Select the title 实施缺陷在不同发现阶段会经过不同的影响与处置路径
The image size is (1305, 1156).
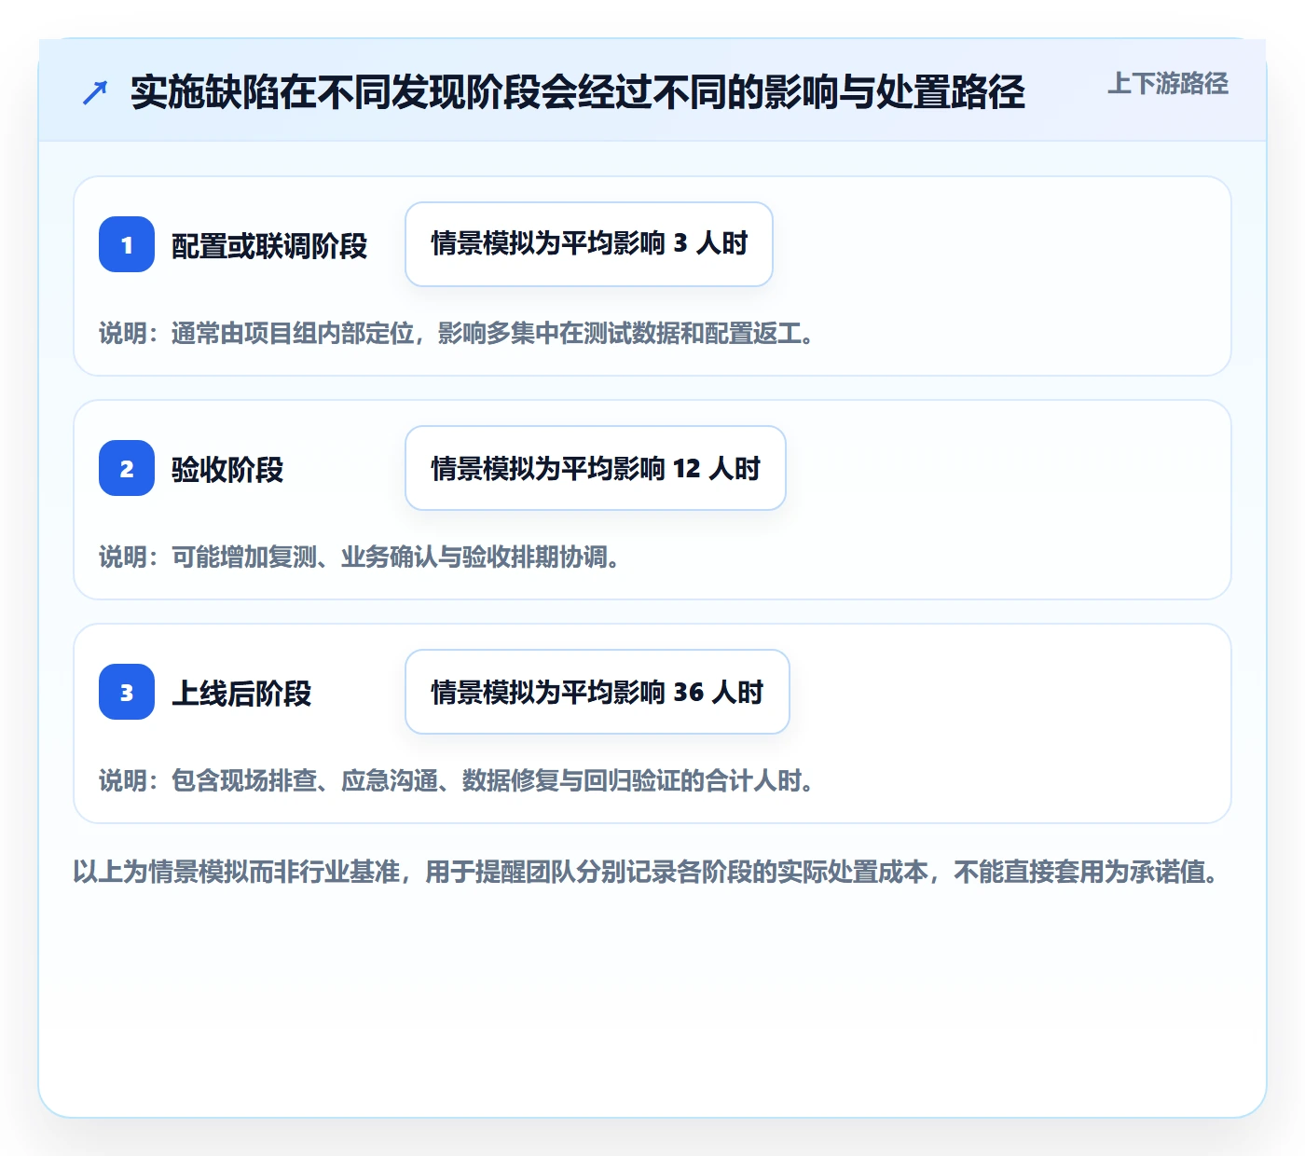coord(577,92)
